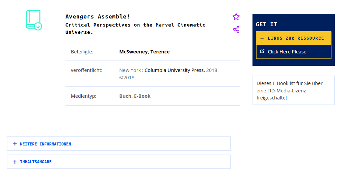Collapse the Links zur Ressource section

(293, 38)
